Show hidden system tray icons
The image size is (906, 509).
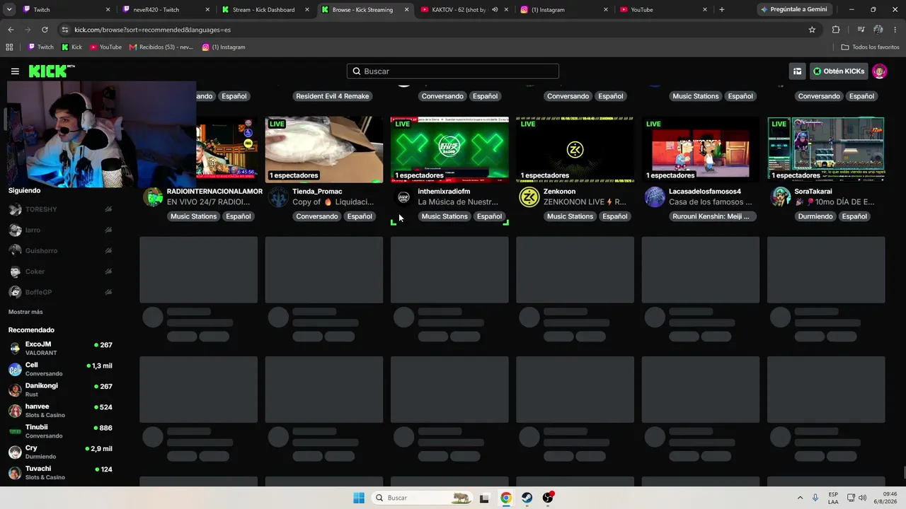click(x=800, y=498)
